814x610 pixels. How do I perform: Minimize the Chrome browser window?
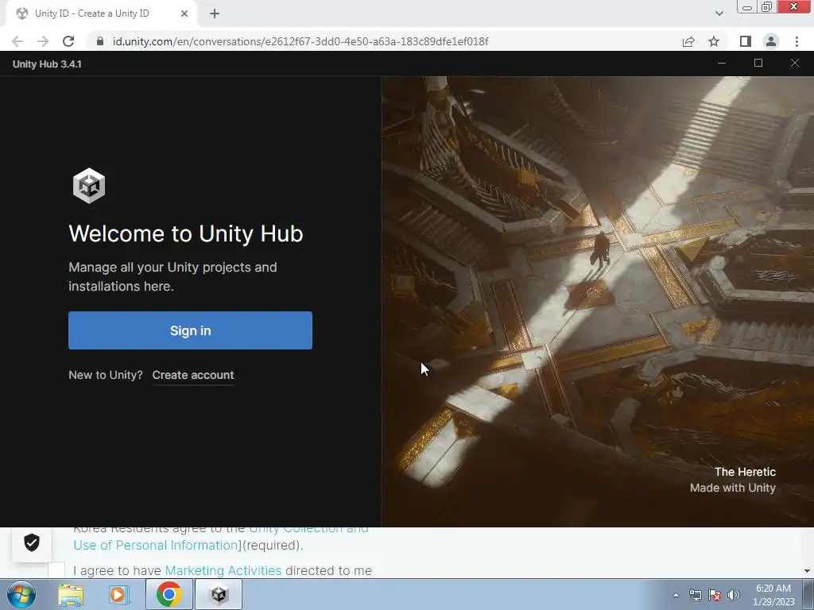747,6
